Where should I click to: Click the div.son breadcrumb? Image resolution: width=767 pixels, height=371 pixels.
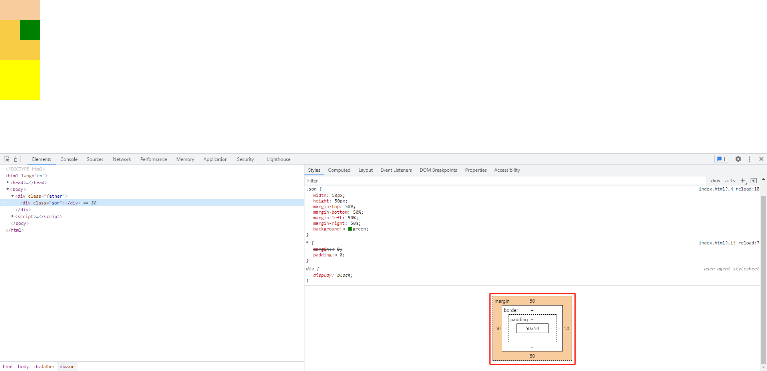tap(67, 366)
